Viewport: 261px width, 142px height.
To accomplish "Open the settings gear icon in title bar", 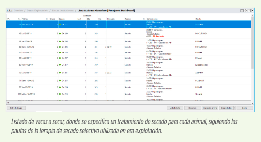I will (x=245, y=10).
